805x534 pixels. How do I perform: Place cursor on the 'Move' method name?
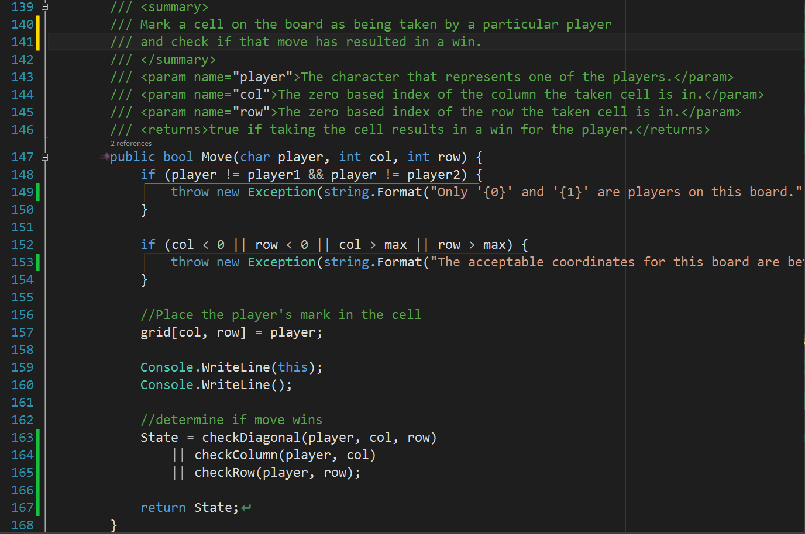point(216,157)
